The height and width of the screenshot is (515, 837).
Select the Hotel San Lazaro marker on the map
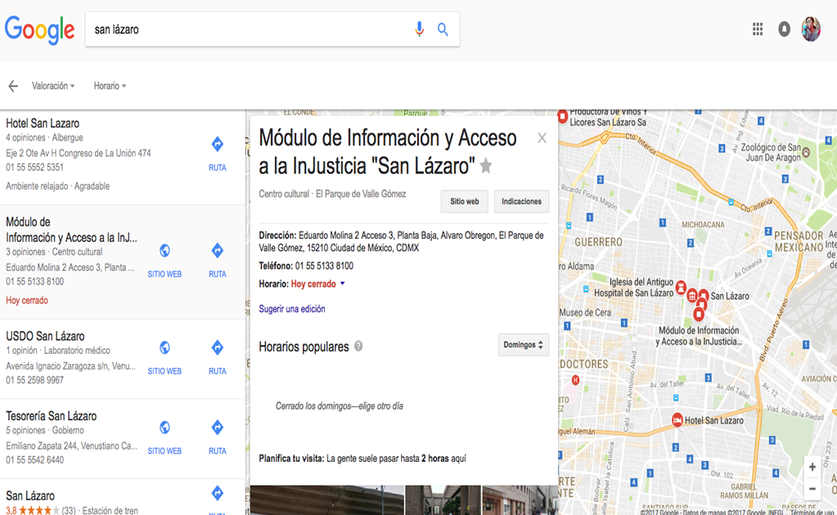(x=677, y=419)
